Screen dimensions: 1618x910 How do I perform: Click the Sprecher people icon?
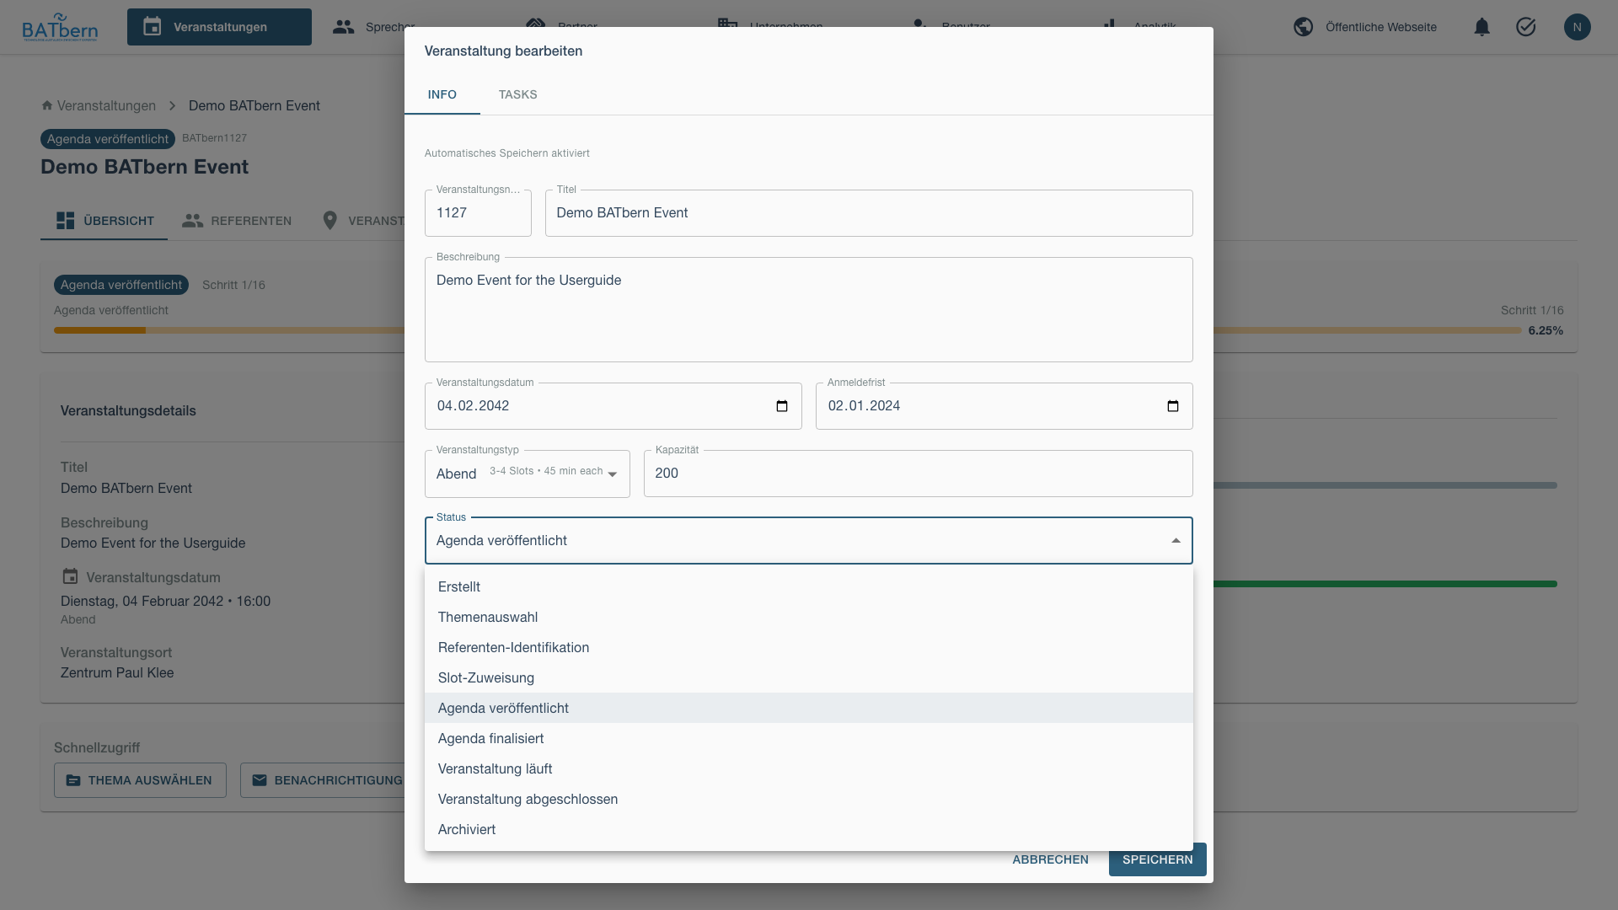343,27
